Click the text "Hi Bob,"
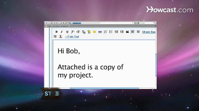The height and width of the screenshot is (111, 199). 69,51
